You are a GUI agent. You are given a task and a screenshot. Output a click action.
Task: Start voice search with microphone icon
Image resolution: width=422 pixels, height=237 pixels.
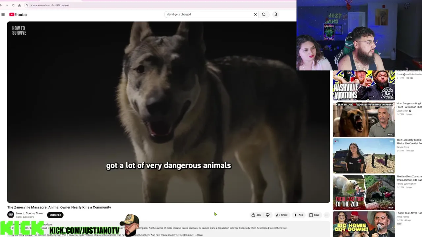click(276, 14)
